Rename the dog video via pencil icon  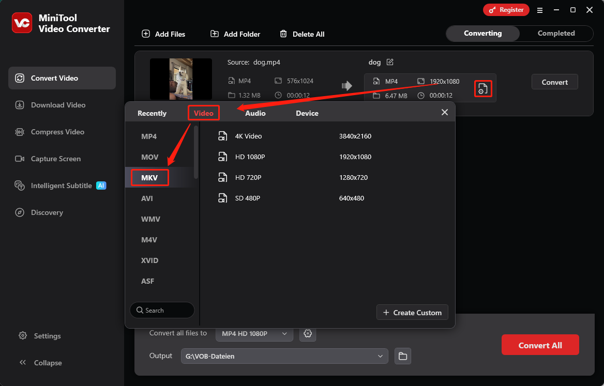point(390,62)
